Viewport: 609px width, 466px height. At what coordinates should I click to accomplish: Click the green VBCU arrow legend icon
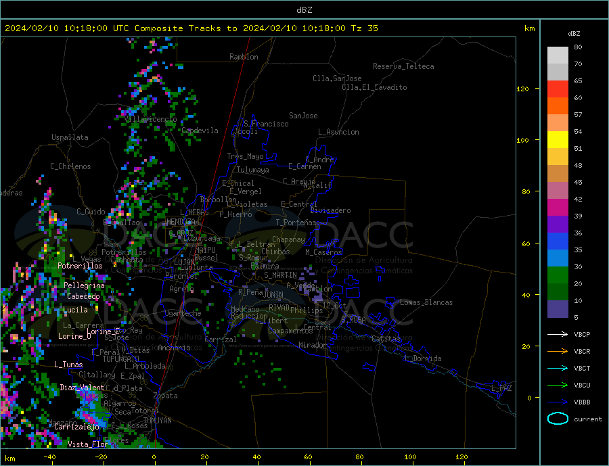point(558,386)
